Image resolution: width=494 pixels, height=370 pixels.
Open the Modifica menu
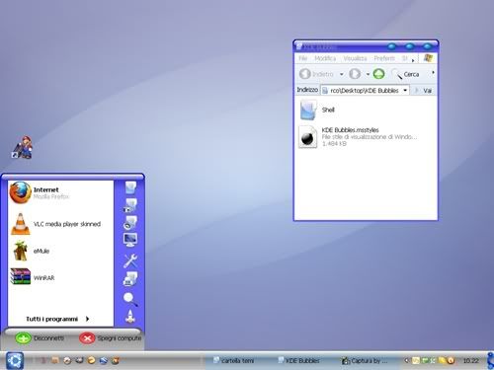pyautogui.click(x=325, y=58)
